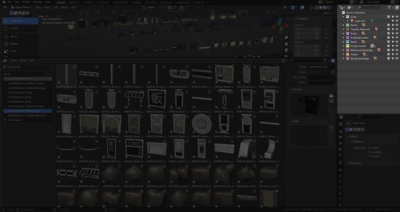The width and height of the screenshot is (400, 212).
Task: Enable the Origins affect-only checkbox
Action: pos(369,148)
